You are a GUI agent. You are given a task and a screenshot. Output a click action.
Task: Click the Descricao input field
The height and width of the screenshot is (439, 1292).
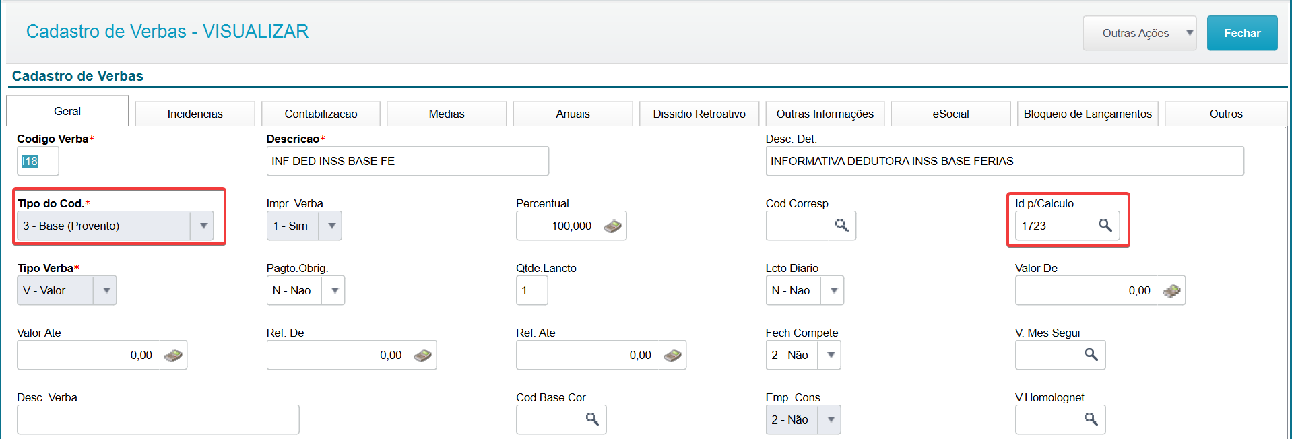pyautogui.click(x=408, y=161)
